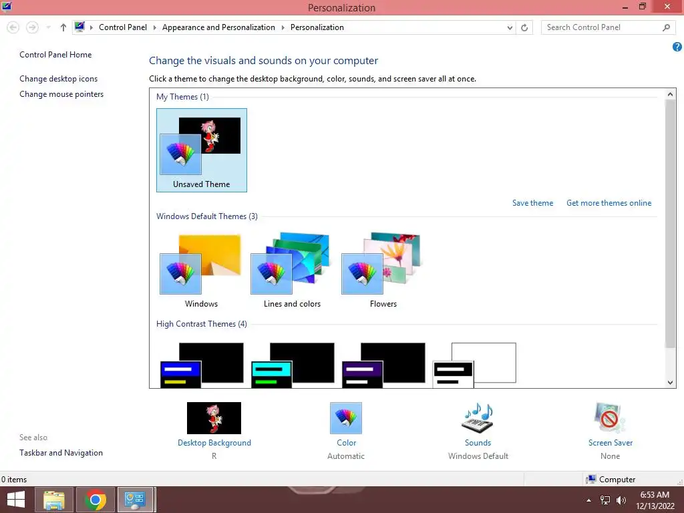Select the Unsaved Theme thumbnail
This screenshot has width=684, height=513.
coord(202,150)
